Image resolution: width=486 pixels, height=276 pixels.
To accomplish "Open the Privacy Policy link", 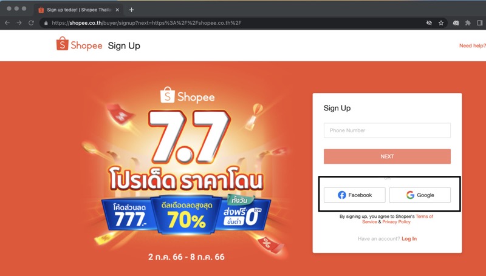I will point(397,222).
